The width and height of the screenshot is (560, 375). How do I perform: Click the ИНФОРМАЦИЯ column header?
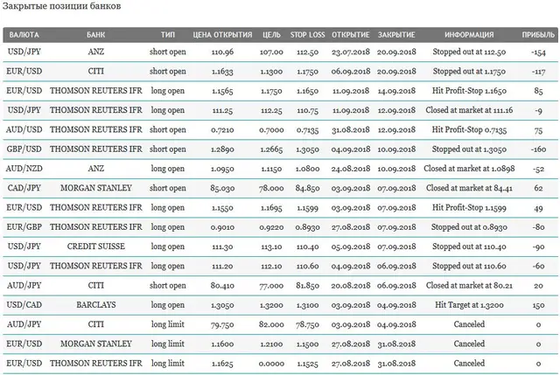(469, 35)
